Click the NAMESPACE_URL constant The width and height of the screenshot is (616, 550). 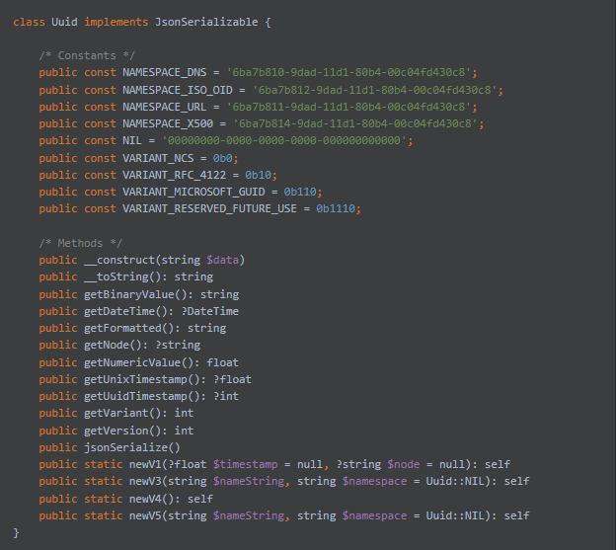point(164,108)
